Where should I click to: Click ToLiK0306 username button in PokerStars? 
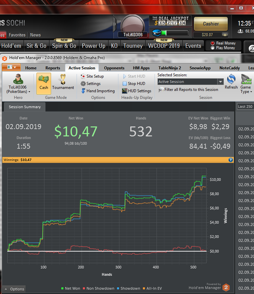tap(133, 34)
